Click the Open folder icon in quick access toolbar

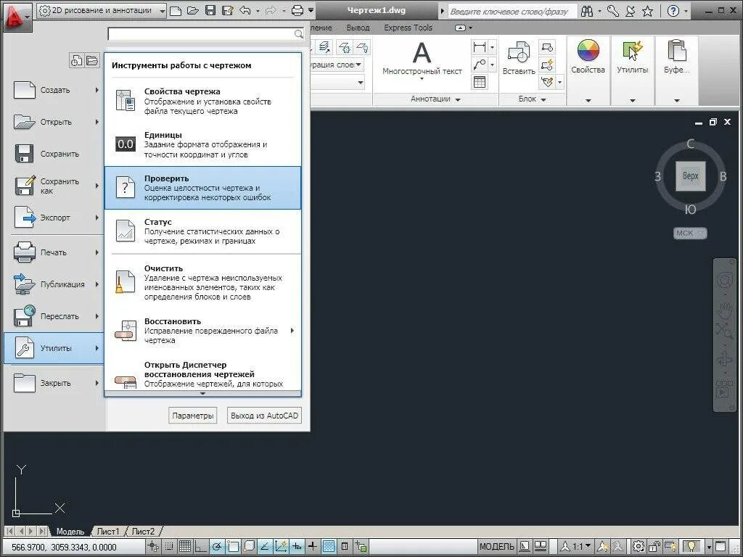pos(193,10)
